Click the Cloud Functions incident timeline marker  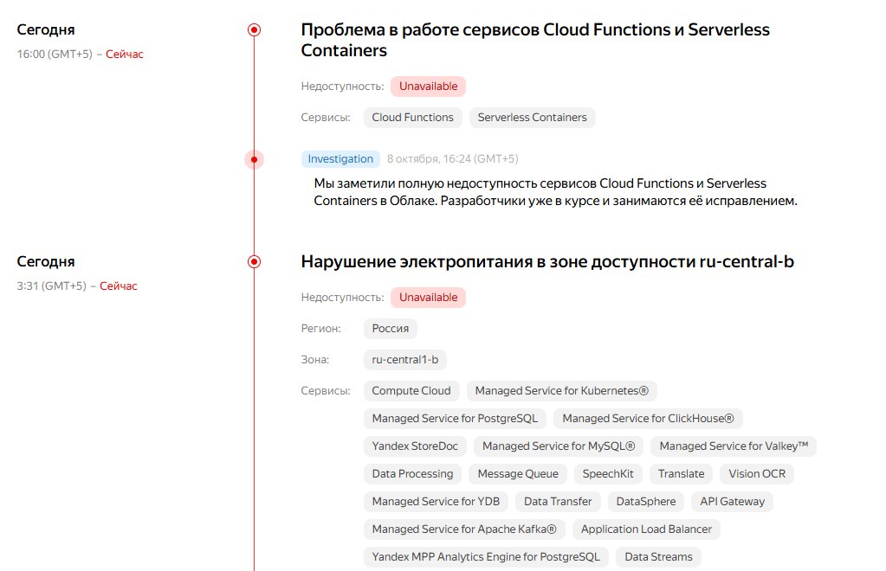point(255,30)
